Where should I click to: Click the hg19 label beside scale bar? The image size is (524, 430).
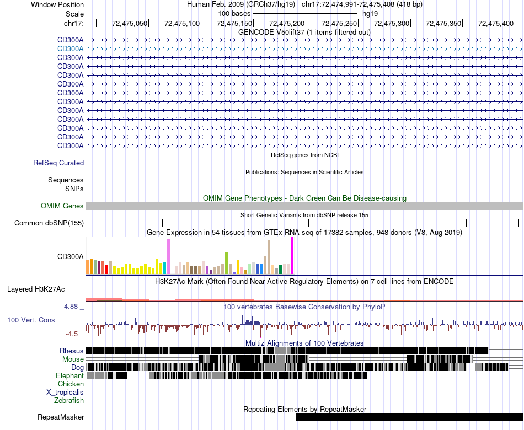pyautogui.click(x=370, y=14)
